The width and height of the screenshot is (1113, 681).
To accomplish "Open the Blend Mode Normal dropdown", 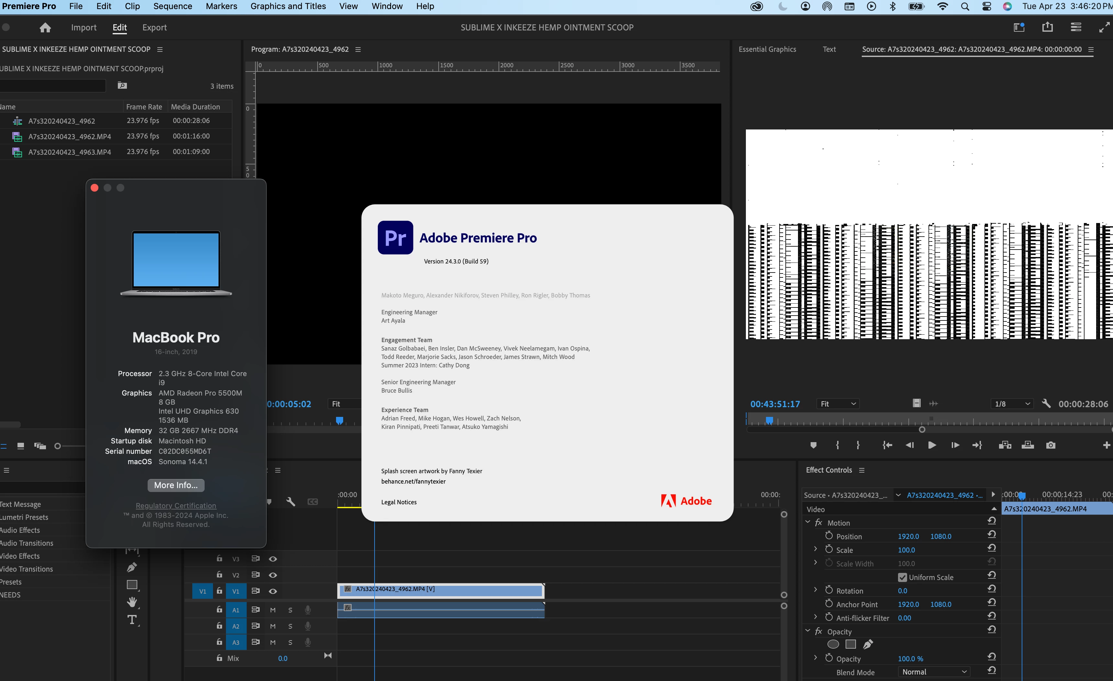I will pos(933,672).
